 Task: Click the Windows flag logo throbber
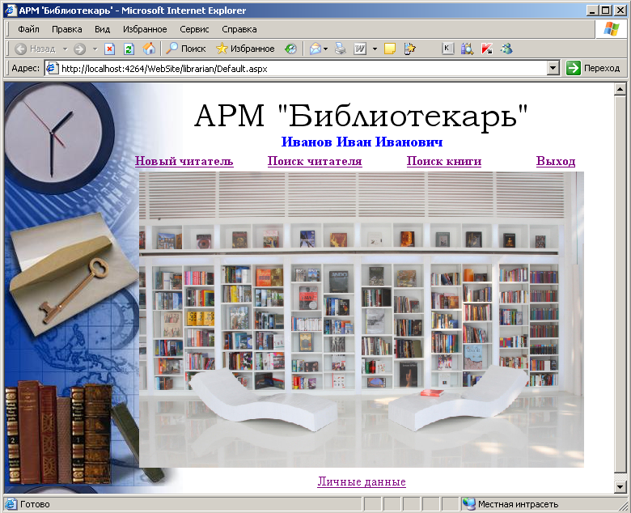point(611,29)
